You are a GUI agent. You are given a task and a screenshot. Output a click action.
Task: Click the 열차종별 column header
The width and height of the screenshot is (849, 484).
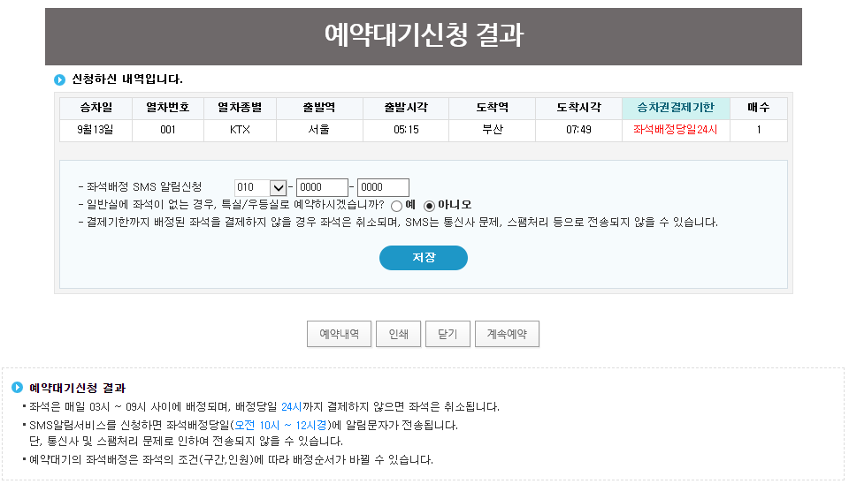[x=240, y=108]
